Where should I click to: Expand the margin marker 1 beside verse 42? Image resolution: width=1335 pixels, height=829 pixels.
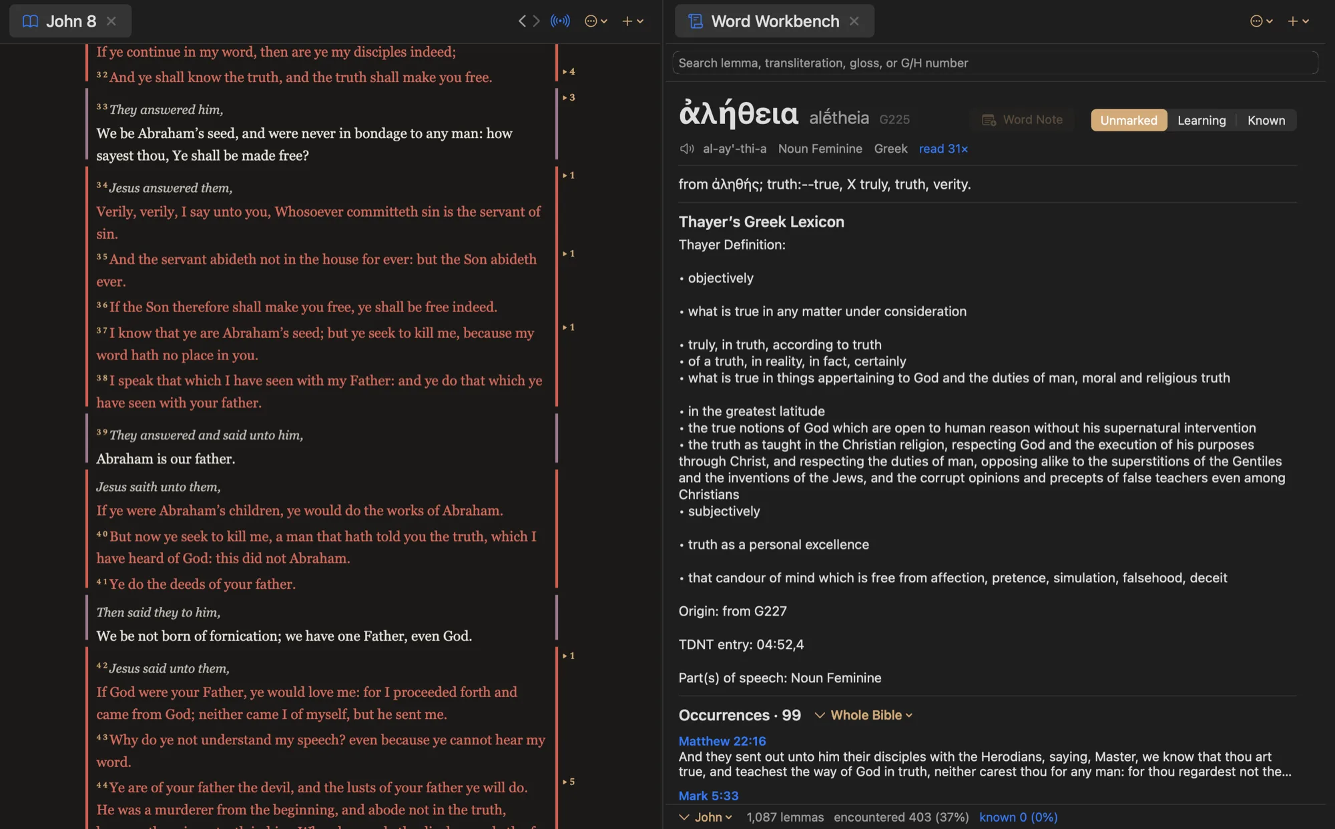[569, 656]
